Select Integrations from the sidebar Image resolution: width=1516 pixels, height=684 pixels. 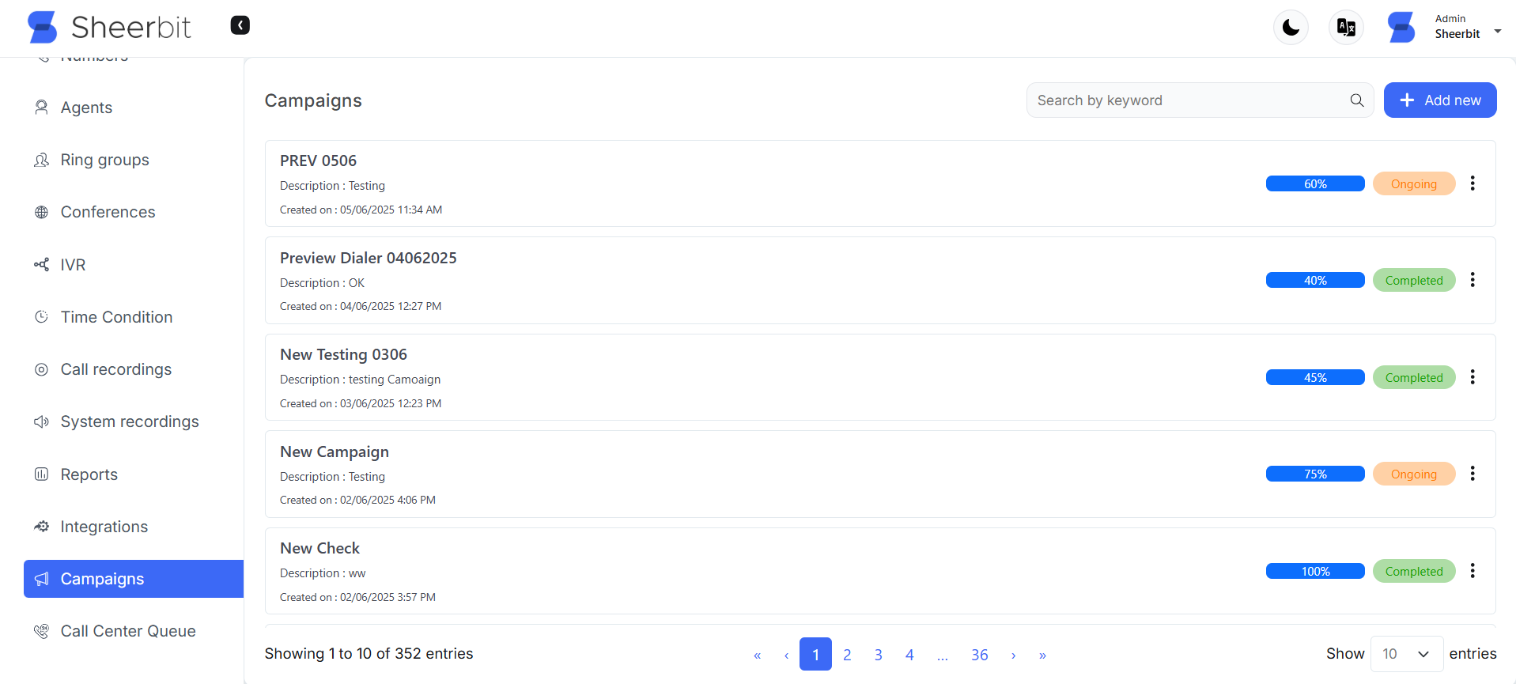(x=104, y=527)
